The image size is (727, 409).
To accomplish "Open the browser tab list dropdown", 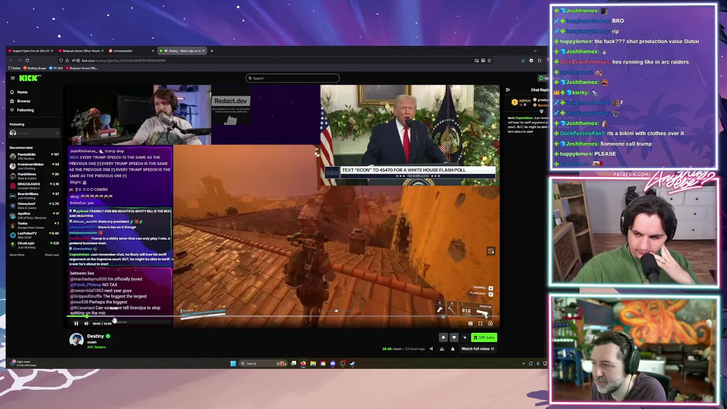I will point(535,51).
